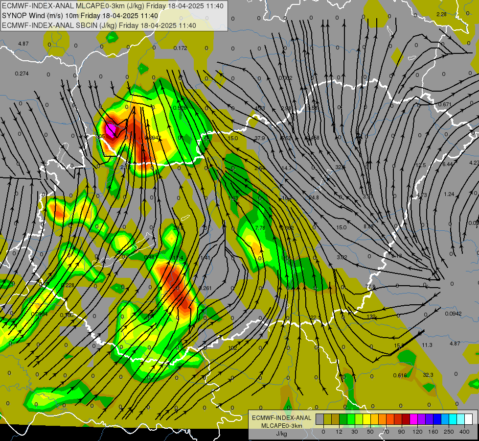
Task: Click the 'ECMWF-INDEX-ANAL SBCIN (J/kg)' title line
Action: click(99, 25)
